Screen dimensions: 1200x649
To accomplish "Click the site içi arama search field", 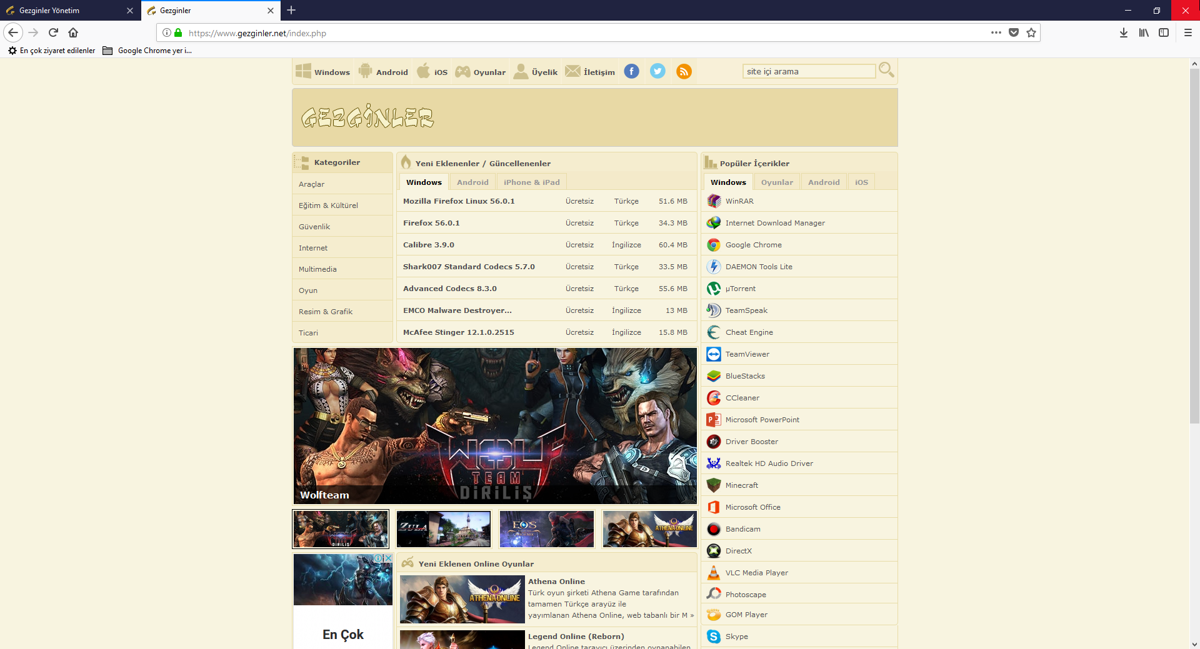I will pos(809,71).
